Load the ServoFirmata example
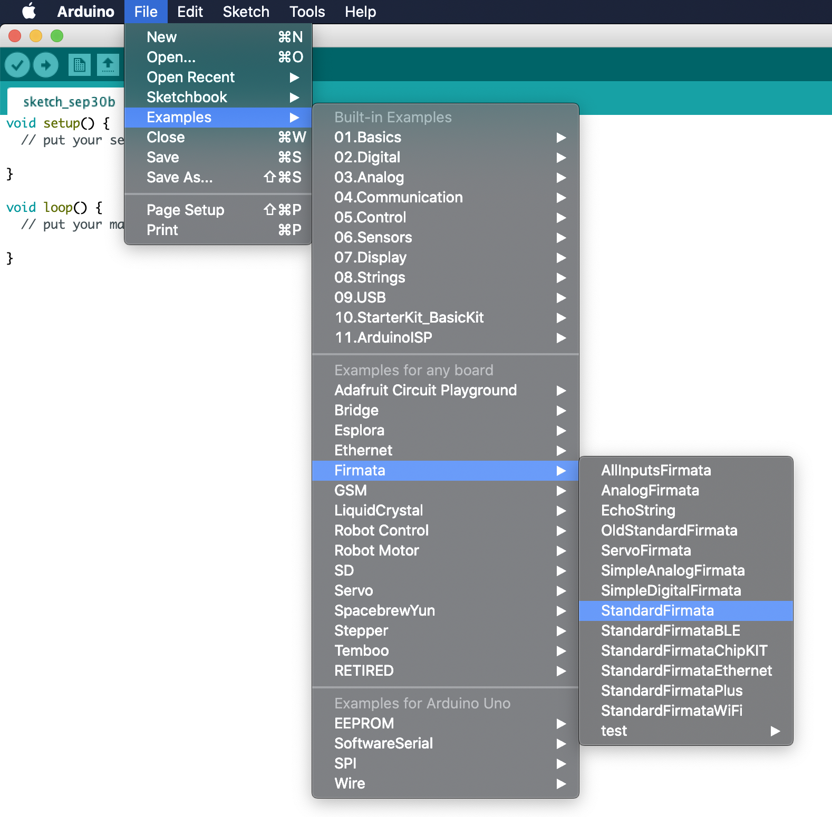This screenshot has width=832, height=817. 686,550
